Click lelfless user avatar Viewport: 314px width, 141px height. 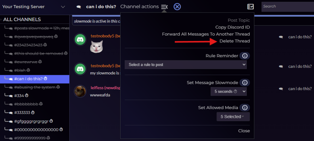[x=80, y=91]
